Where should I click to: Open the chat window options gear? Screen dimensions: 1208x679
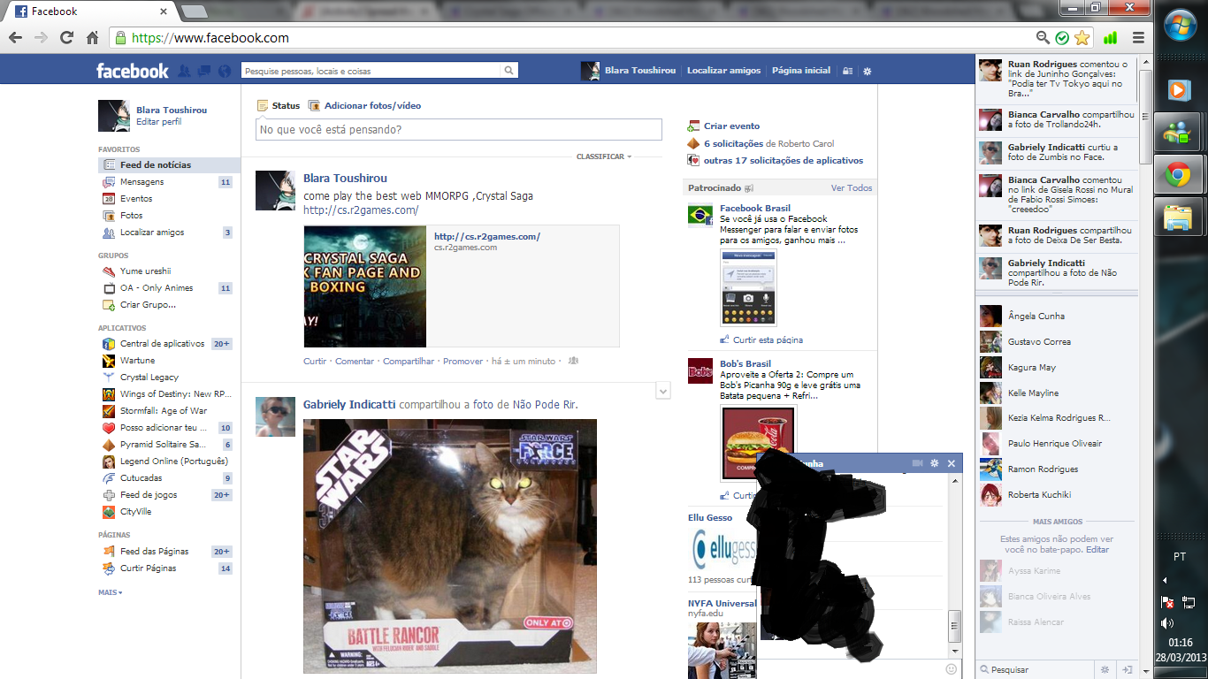click(x=934, y=463)
